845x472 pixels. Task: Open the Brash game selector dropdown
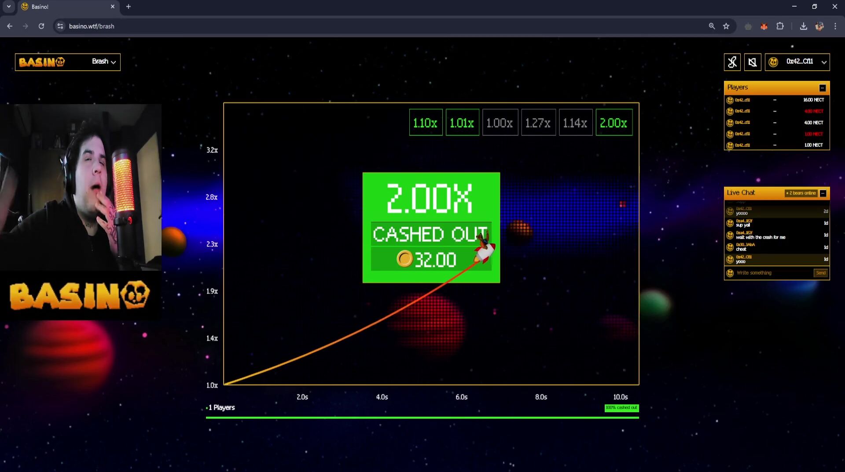pyautogui.click(x=104, y=62)
